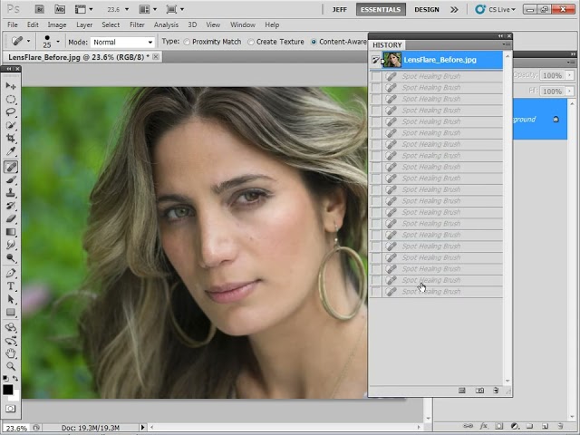This screenshot has height=435, width=580.
Task: Open the Layer menu
Action: pyautogui.click(x=84, y=24)
